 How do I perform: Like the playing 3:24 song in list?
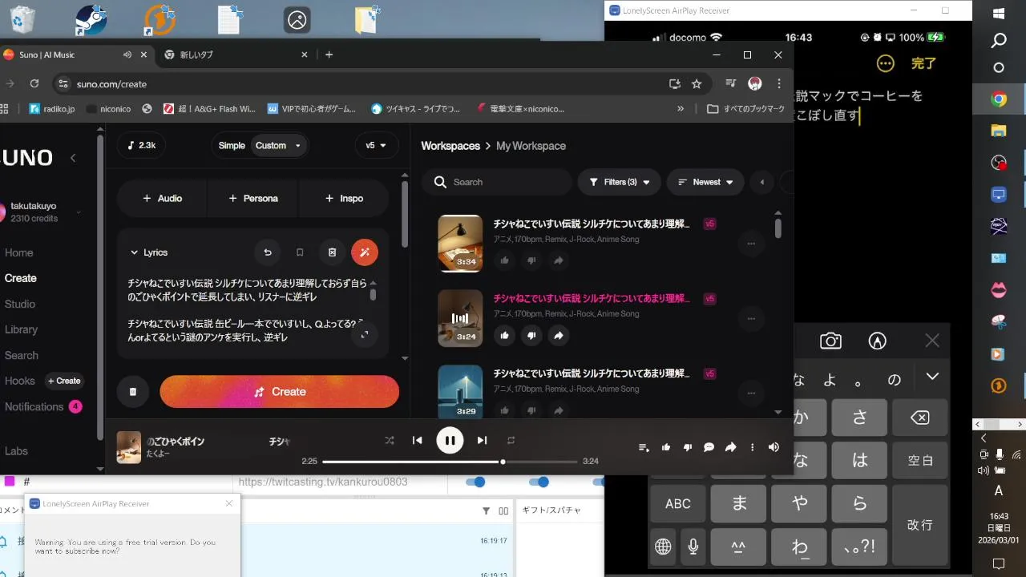click(x=504, y=335)
